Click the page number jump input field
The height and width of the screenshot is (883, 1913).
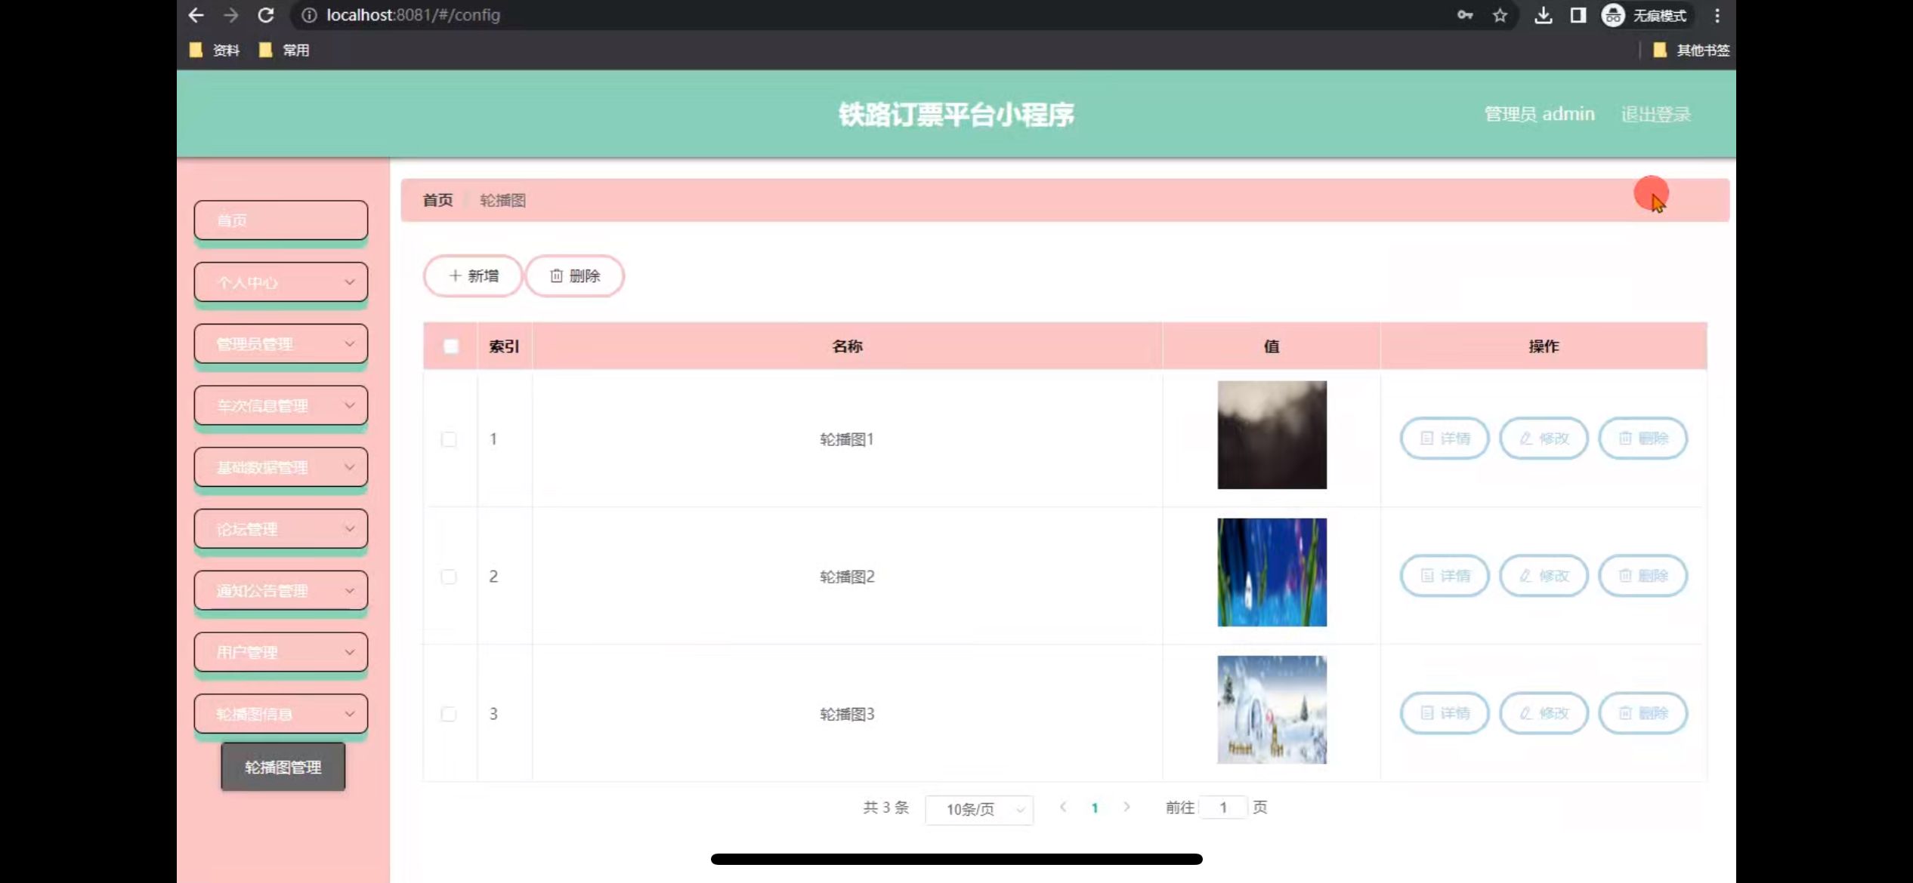1222,808
